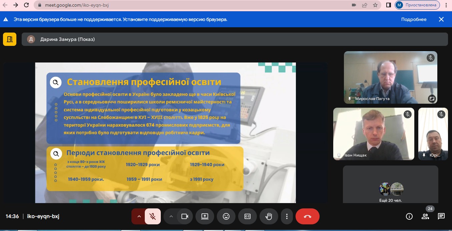The height and width of the screenshot is (231, 452).
Task: Open the emoji reactions button
Action: [x=226, y=216]
